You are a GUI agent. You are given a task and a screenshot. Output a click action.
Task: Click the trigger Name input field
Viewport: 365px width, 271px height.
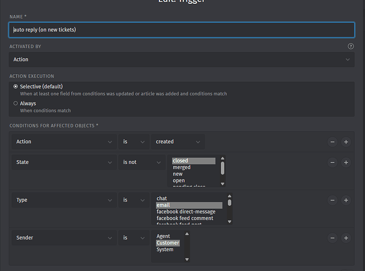point(182,30)
